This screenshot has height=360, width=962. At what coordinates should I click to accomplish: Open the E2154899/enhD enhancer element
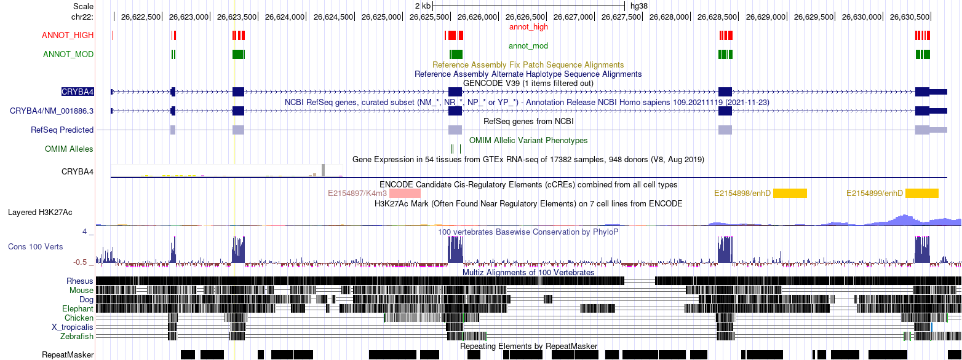922,192
